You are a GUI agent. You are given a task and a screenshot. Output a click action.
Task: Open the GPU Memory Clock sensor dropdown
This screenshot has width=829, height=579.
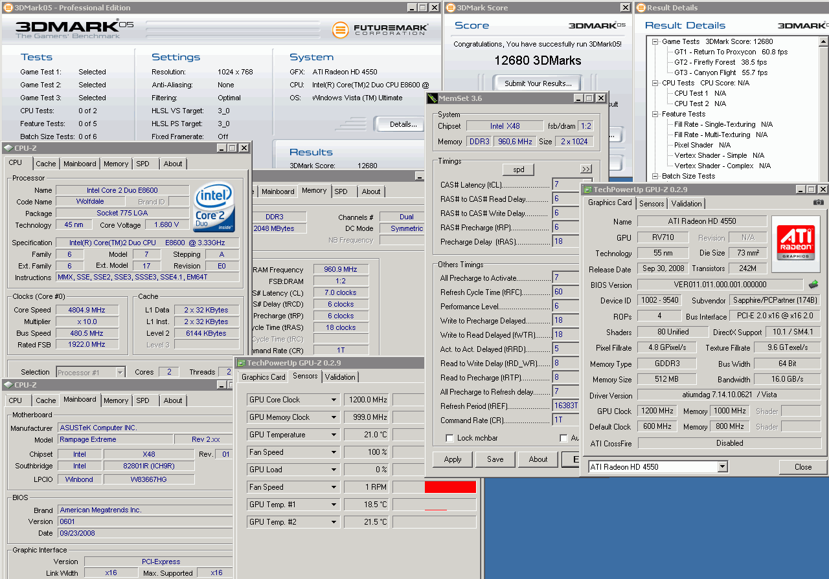[334, 417]
